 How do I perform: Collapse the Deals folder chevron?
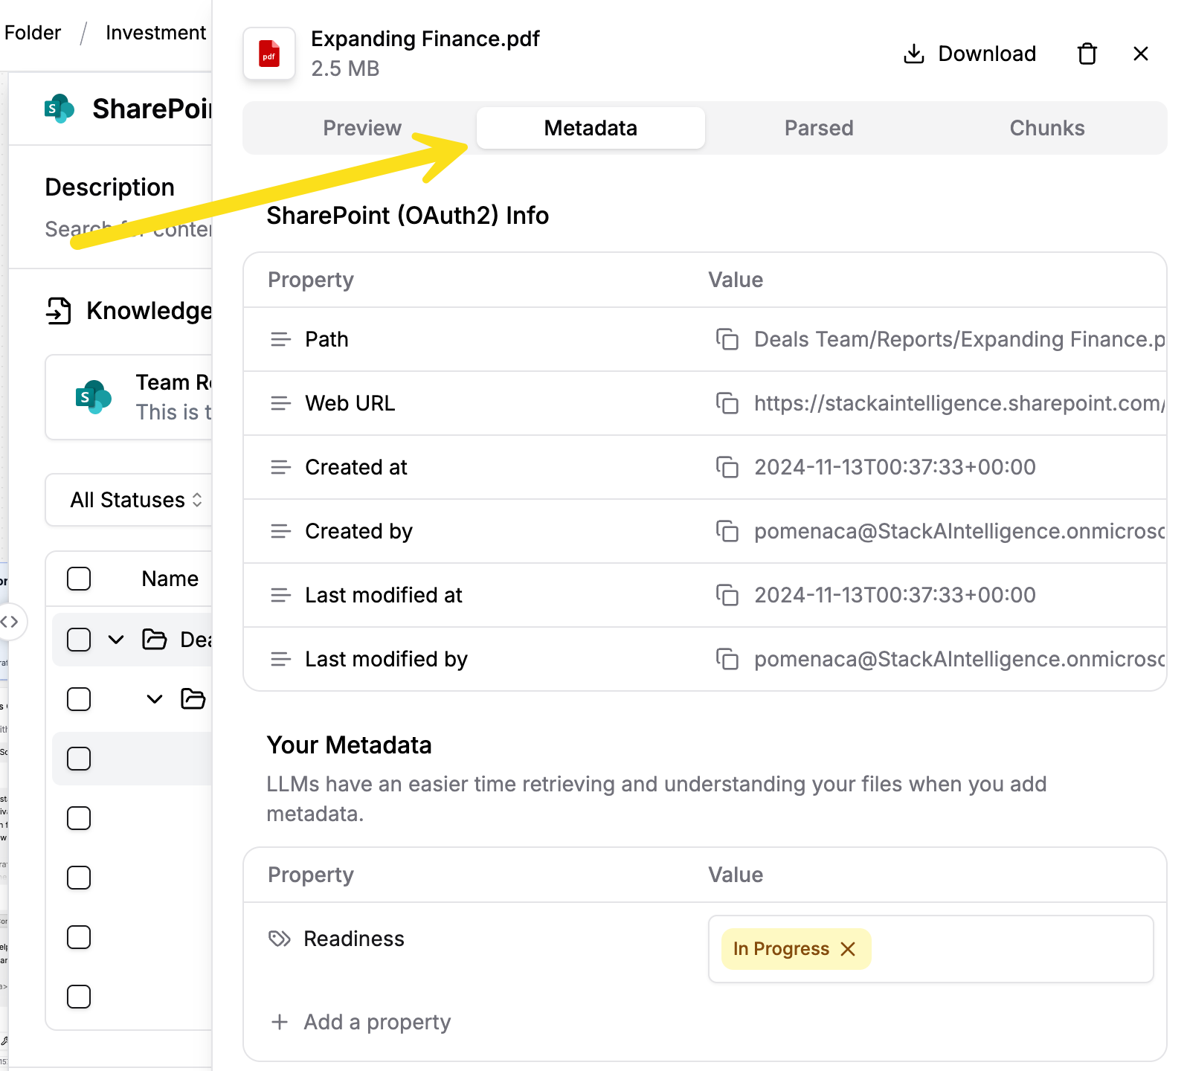116,640
